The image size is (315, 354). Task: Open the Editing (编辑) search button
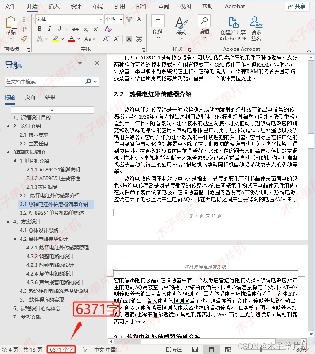point(204,27)
